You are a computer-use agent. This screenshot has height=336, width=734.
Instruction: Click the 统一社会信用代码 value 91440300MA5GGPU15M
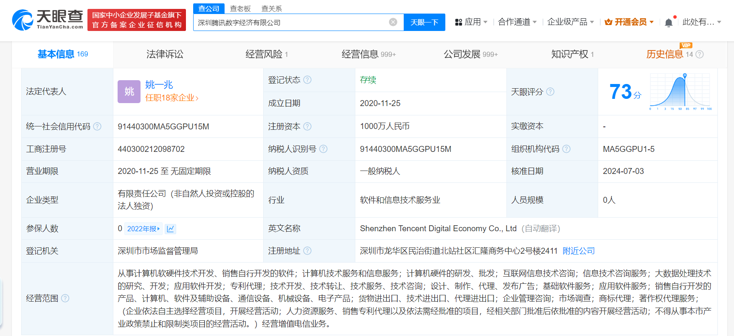coord(163,126)
